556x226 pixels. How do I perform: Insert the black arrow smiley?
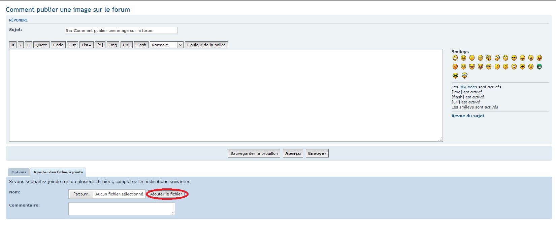(x=523, y=67)
